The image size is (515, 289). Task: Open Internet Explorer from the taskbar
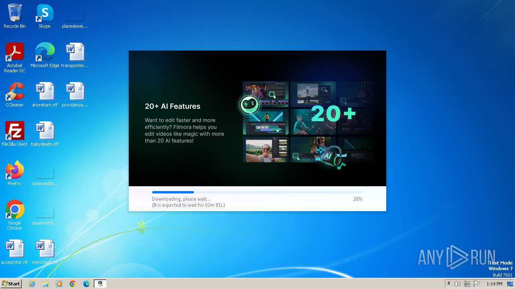[32, 284]
